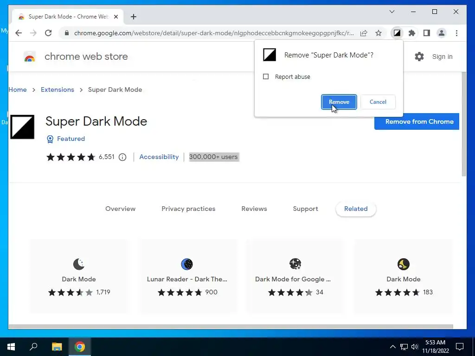Bookmark this tab with the star icon
The width and height of the screenshot is (475, 356).
[x=379, y=33]
